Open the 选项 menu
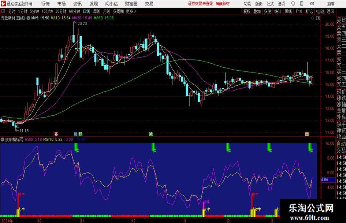Image resolution: width=346 pixels, height=223 pixels. pos(281,4)
